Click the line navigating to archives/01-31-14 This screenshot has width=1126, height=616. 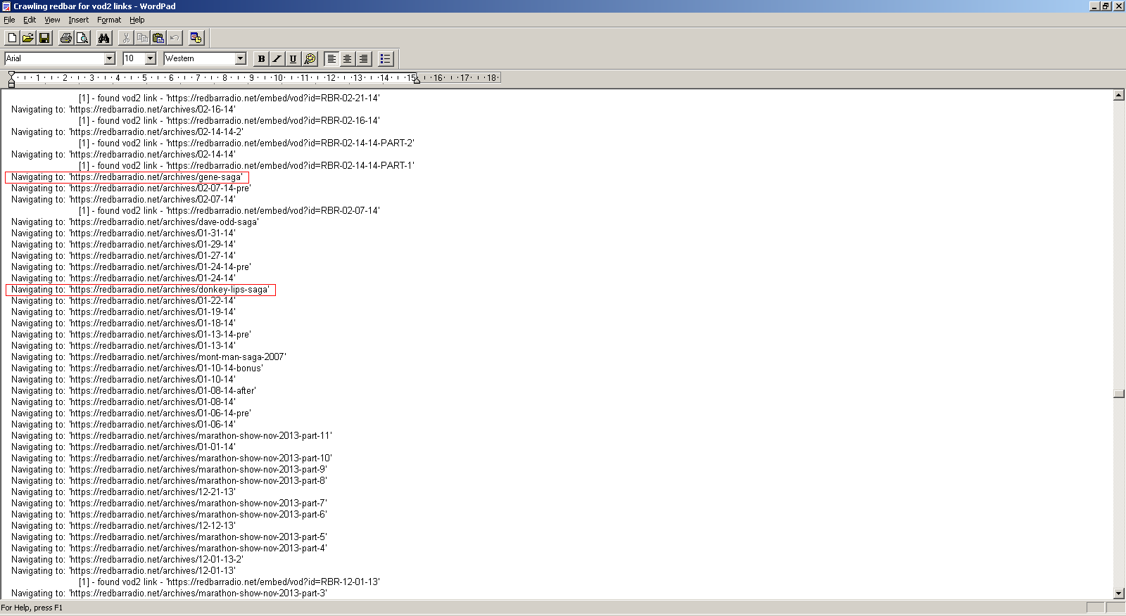point(123,233)
